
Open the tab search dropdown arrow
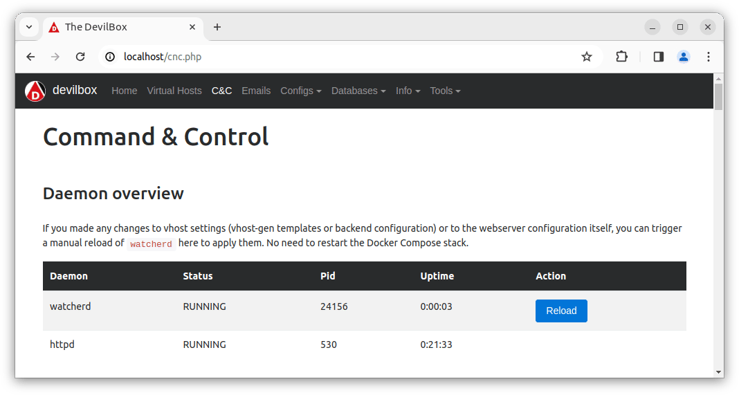(x=29, y=27)
